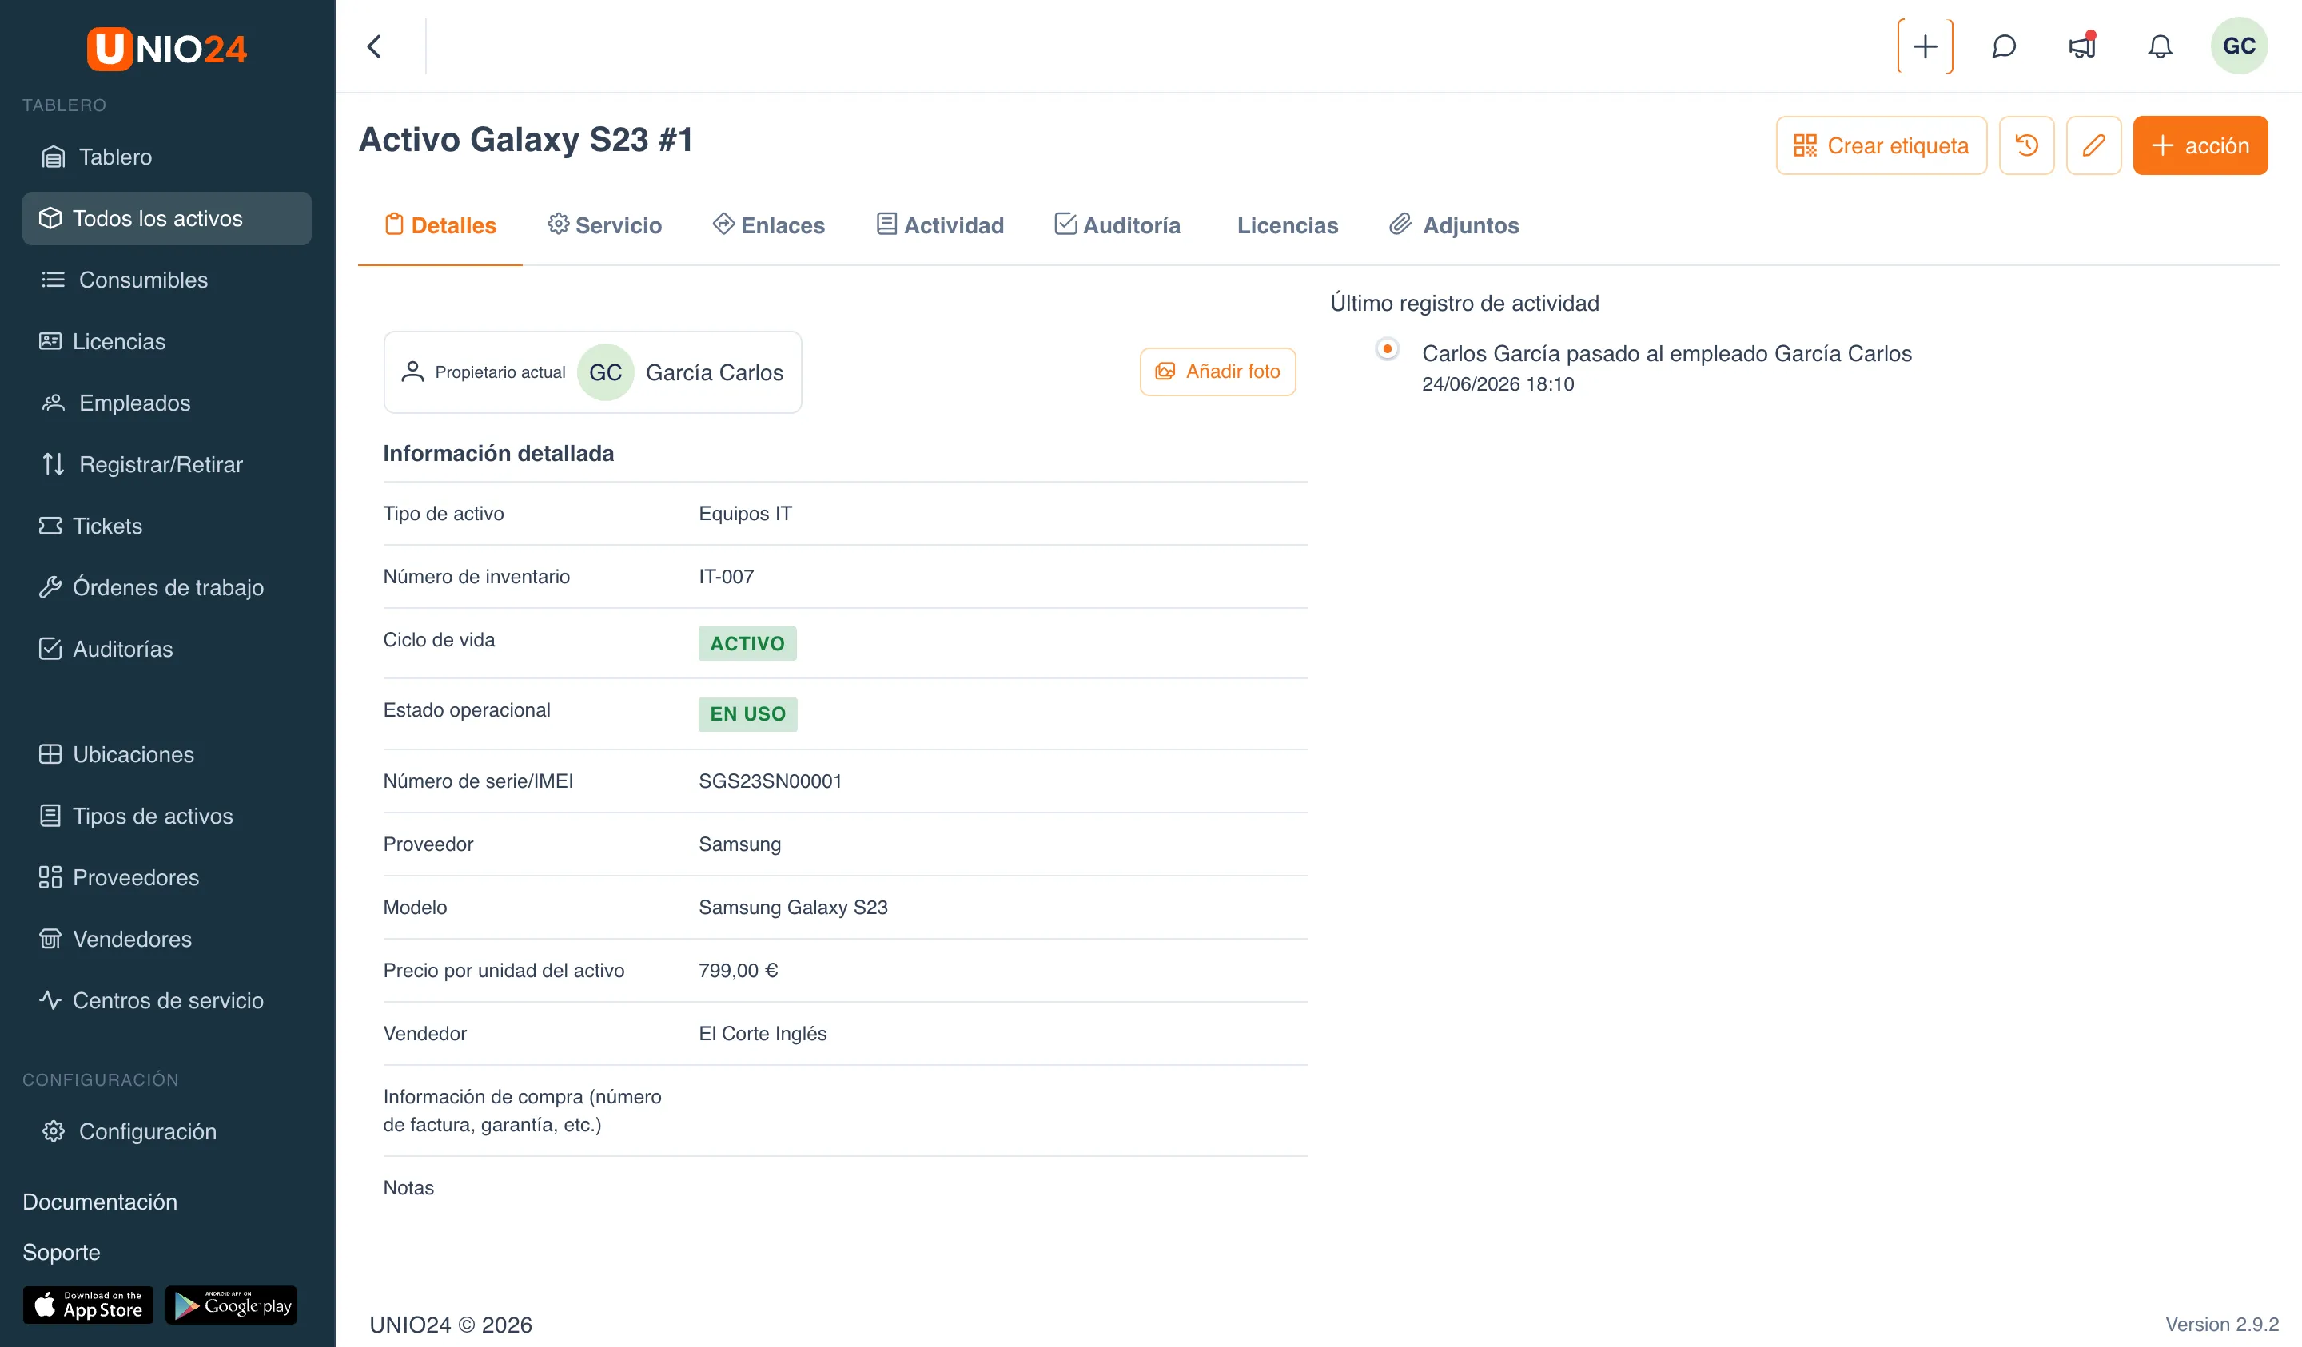Open Vendedores in the sidebar

[x=166, y=939]
